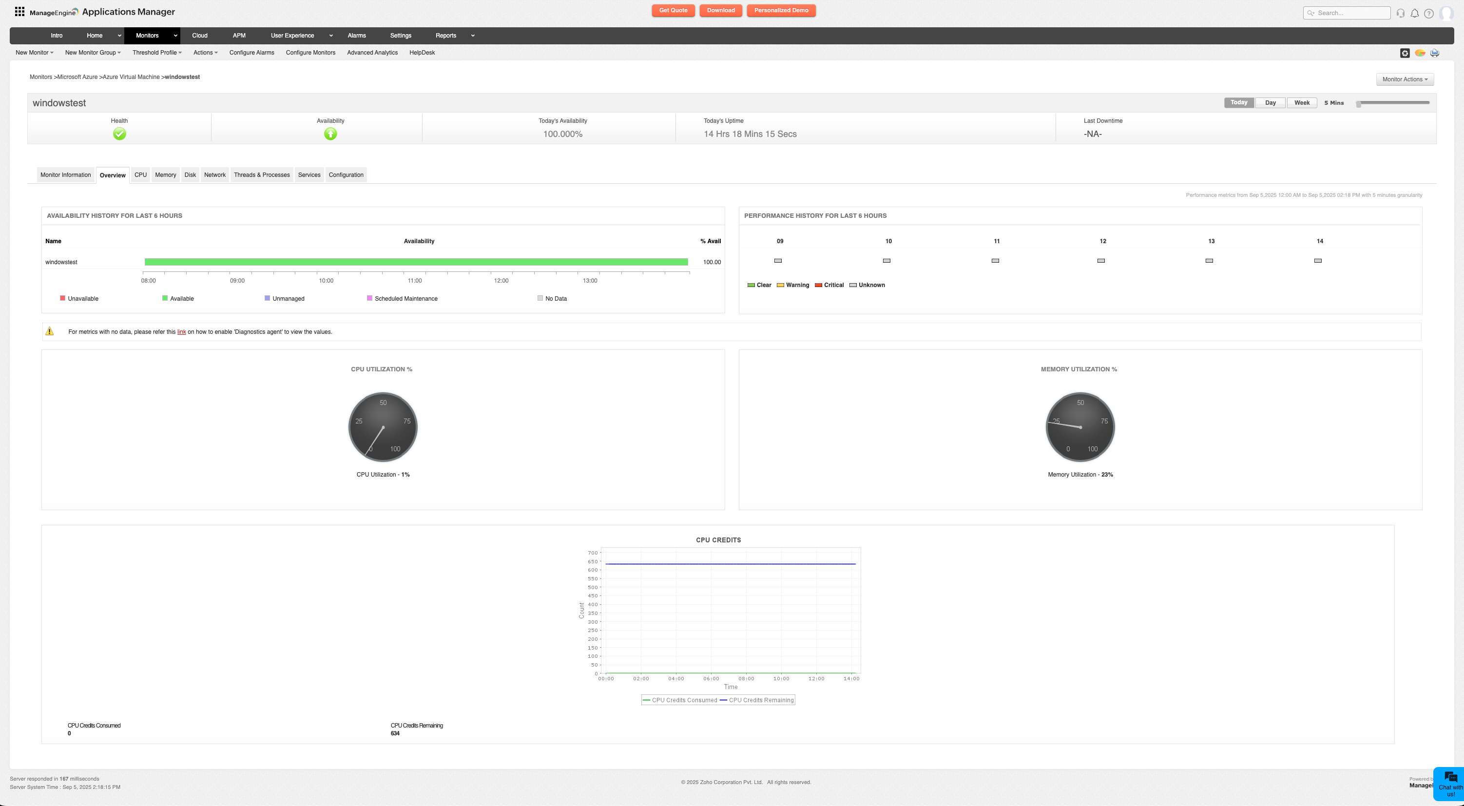Open the notifications bell

[x=1415, y=13]
